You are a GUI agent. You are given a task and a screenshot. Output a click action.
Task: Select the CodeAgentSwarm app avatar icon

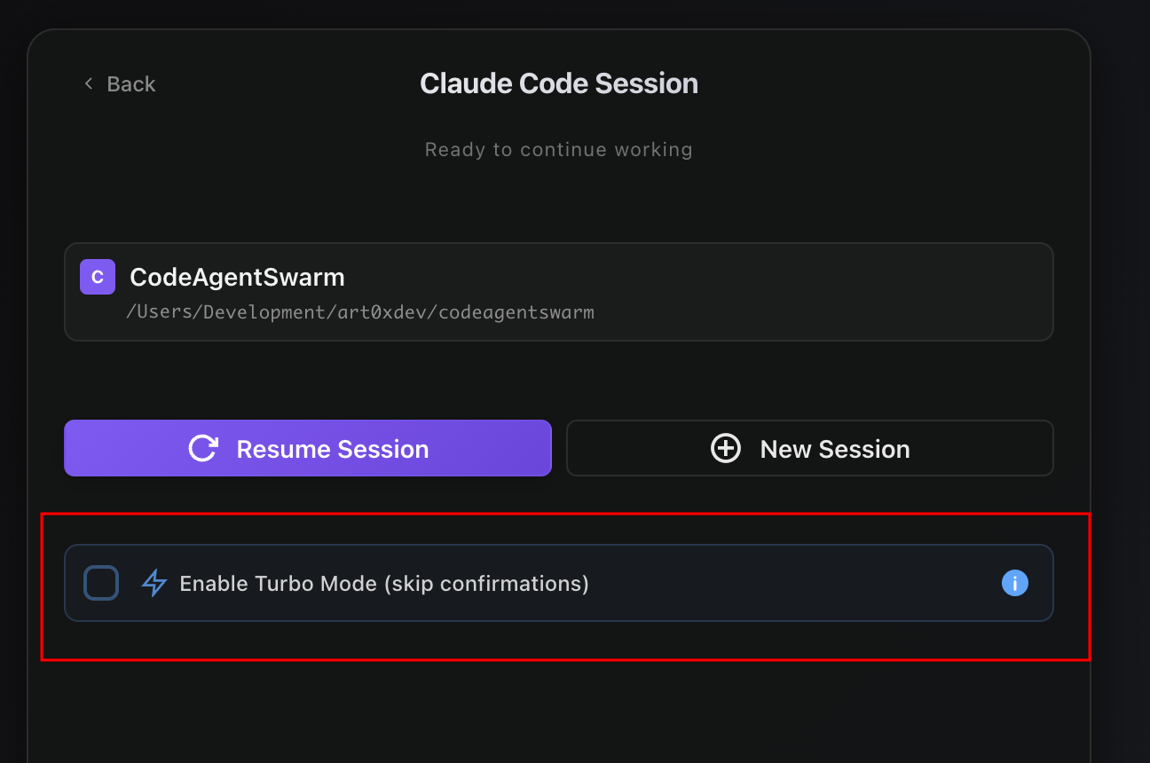click(x=97, y=277)
